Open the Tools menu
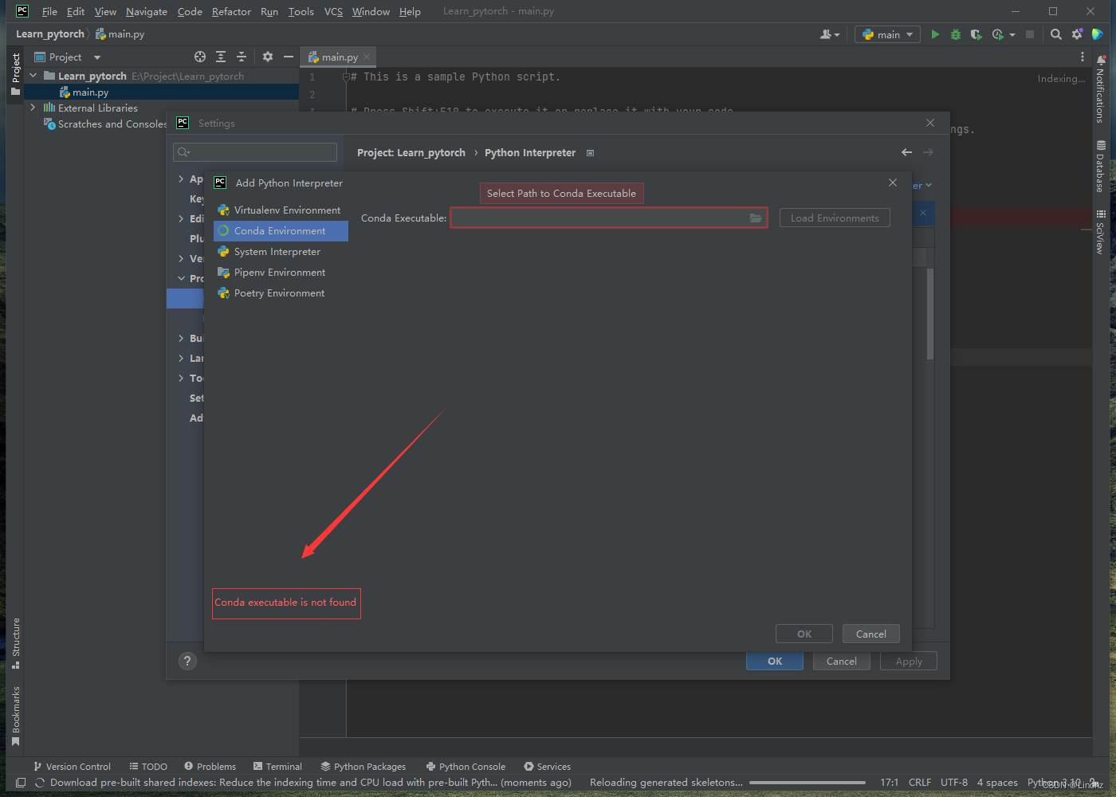1116x797 pixels. pyautogui.click(x=301, y=11)
